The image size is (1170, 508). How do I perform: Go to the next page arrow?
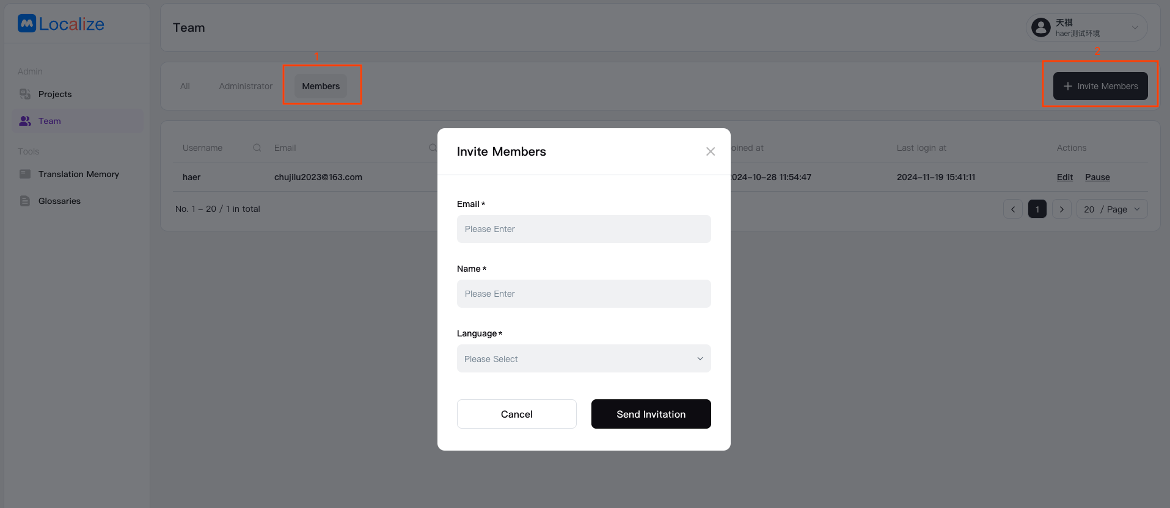1062,209
